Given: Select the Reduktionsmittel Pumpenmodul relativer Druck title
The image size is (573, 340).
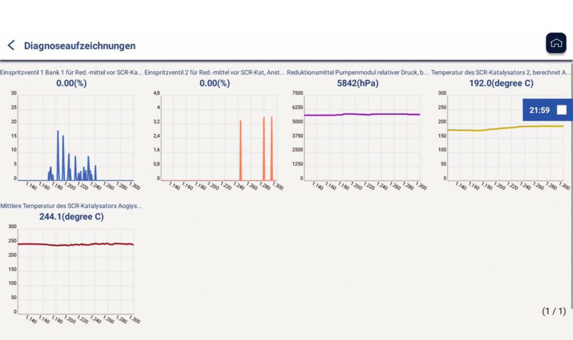Looking at the screenshot, I should pyautogui.click(x=358, y=72).
